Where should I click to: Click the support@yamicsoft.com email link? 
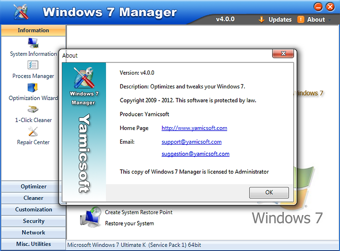pyautogui.click(x=191, y=142)
